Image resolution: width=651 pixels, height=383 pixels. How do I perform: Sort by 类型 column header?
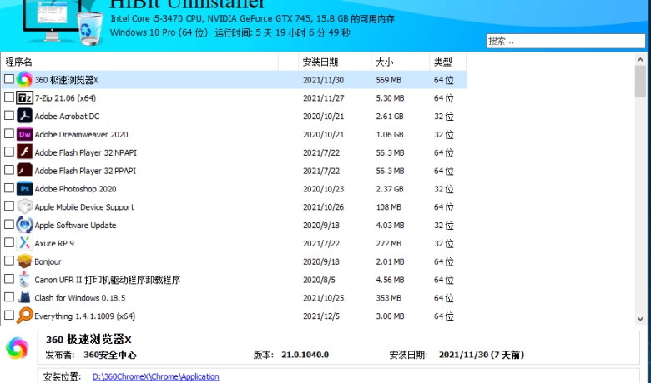pyautogui.click(x=447, y=62)
